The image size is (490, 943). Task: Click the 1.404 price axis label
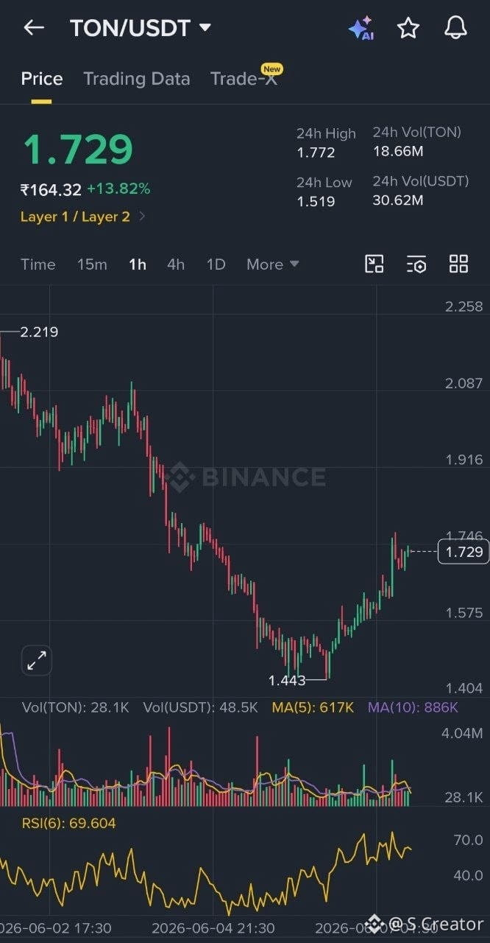click(x=464, y=688)
